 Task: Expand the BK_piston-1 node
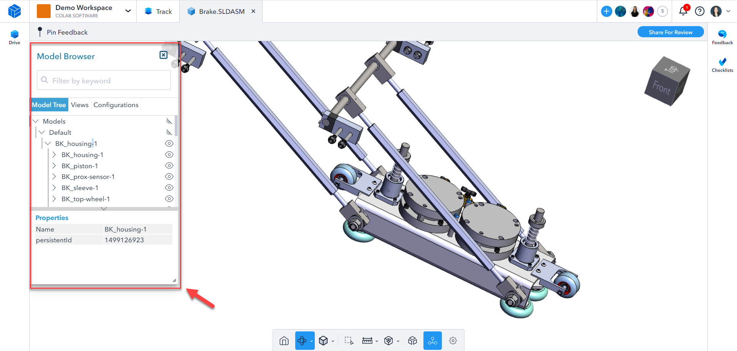point(54,166)
